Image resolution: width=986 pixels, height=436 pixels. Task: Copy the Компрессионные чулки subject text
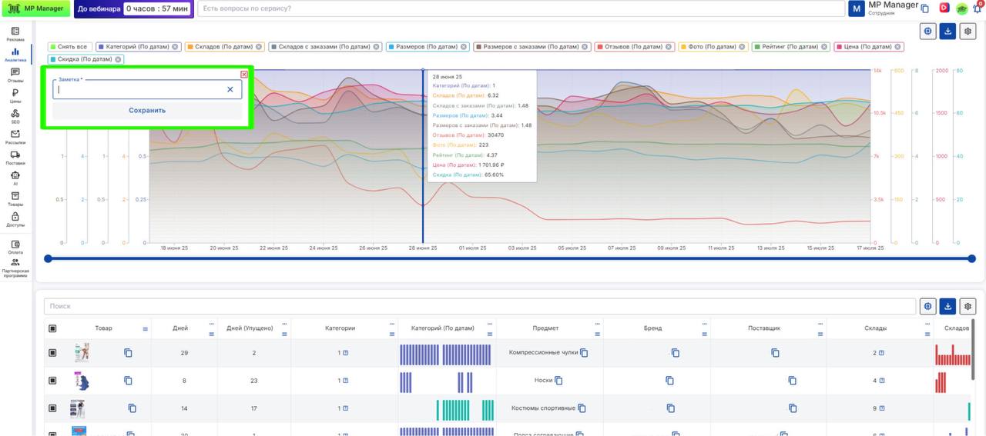(x=584, y=353)
